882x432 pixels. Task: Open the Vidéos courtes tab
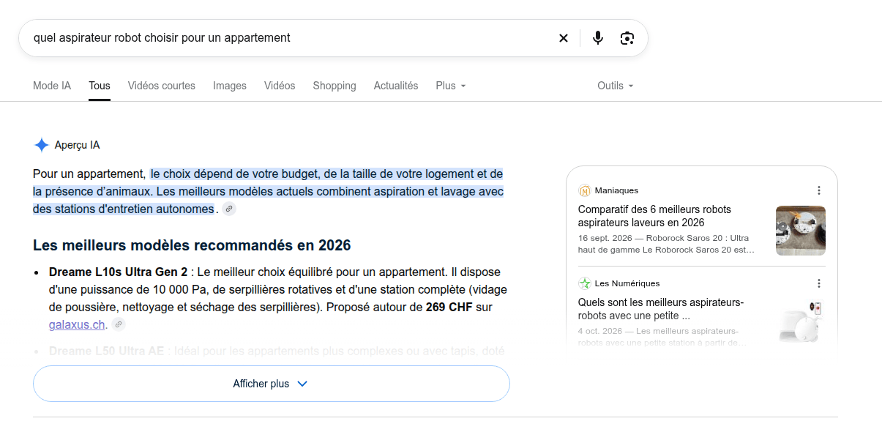click(x=162, y=86)
